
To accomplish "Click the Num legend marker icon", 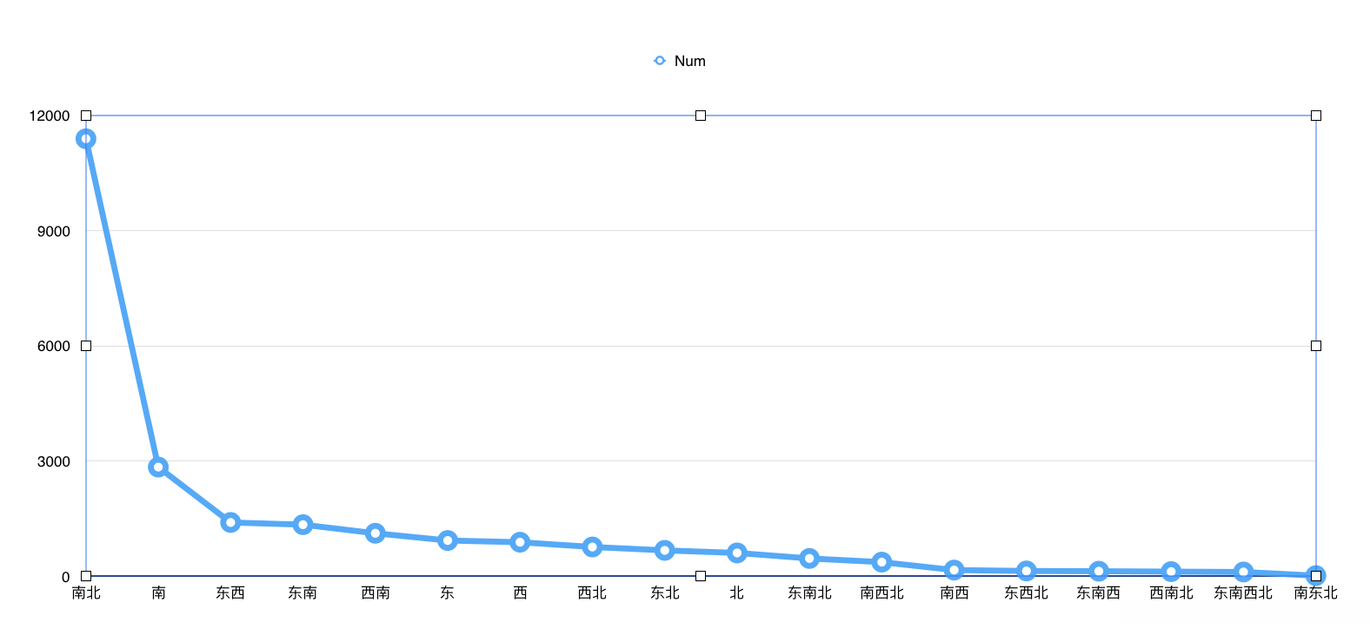I will [660, 61].
